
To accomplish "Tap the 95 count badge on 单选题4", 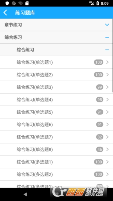I will (x=100, y=100).
